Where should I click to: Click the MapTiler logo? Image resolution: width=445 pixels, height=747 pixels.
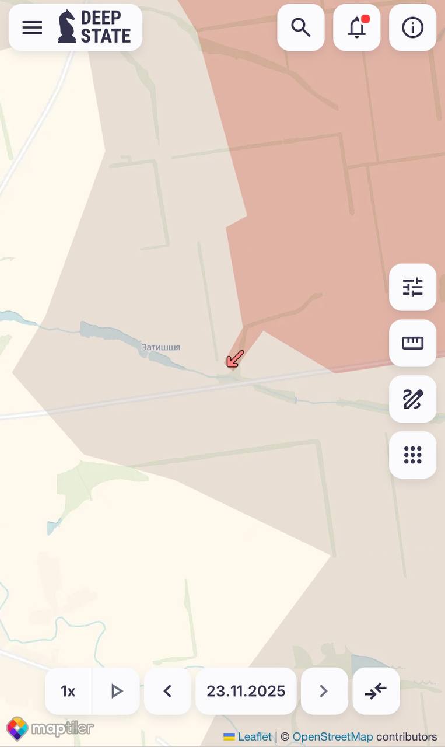point(50,728)
